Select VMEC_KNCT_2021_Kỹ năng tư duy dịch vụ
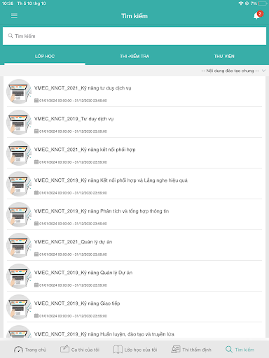This screenshot has width=269, height=358. click(x=83, y=88)
